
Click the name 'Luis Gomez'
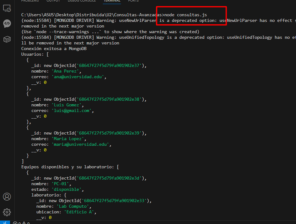click(66, 105)
